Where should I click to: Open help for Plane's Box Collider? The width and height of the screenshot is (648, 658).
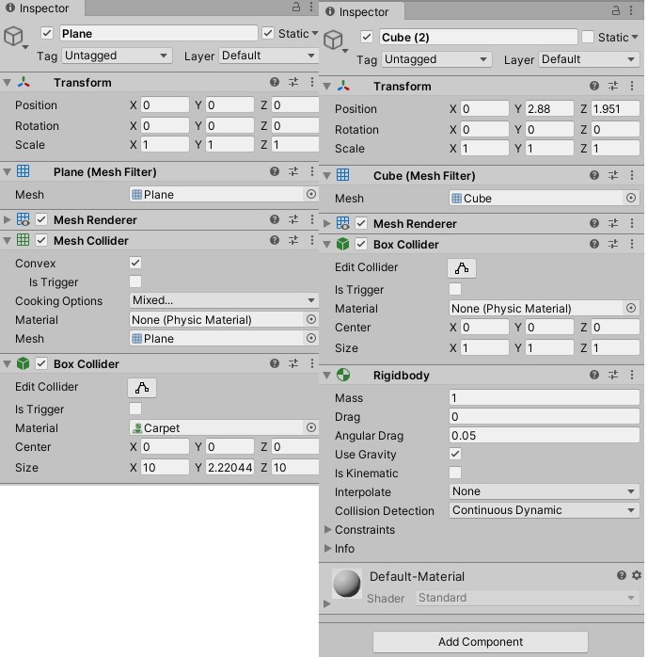pos(275,363)
